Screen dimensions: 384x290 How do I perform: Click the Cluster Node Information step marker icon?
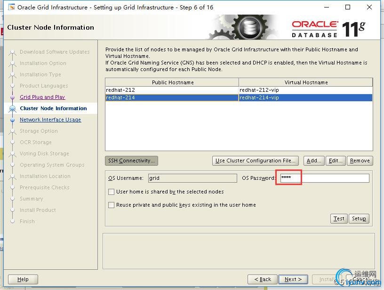pos(13,108)
